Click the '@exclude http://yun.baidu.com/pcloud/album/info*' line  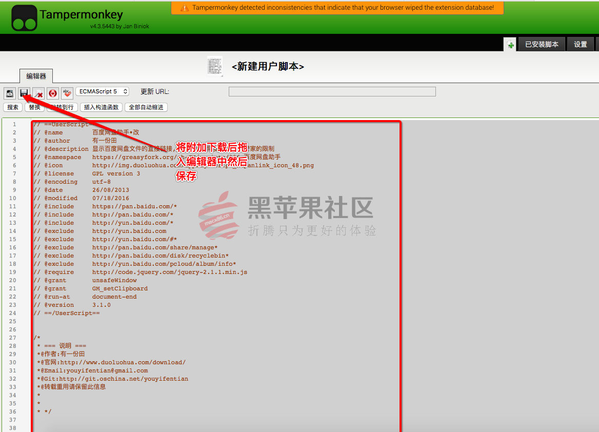tap(134, 264)
